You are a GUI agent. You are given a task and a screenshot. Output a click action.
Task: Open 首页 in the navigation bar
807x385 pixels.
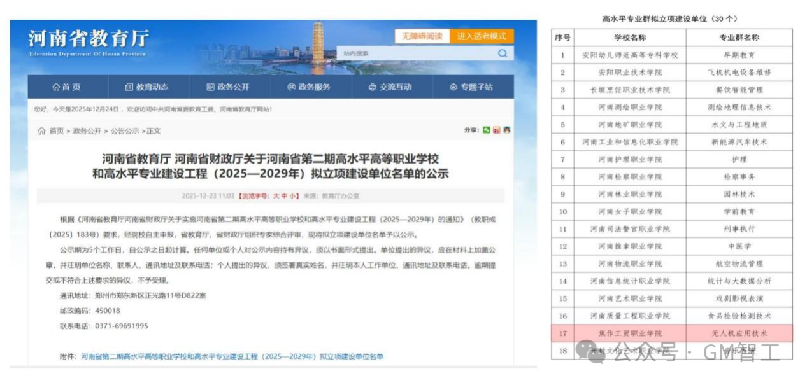(x=66, y=87)
